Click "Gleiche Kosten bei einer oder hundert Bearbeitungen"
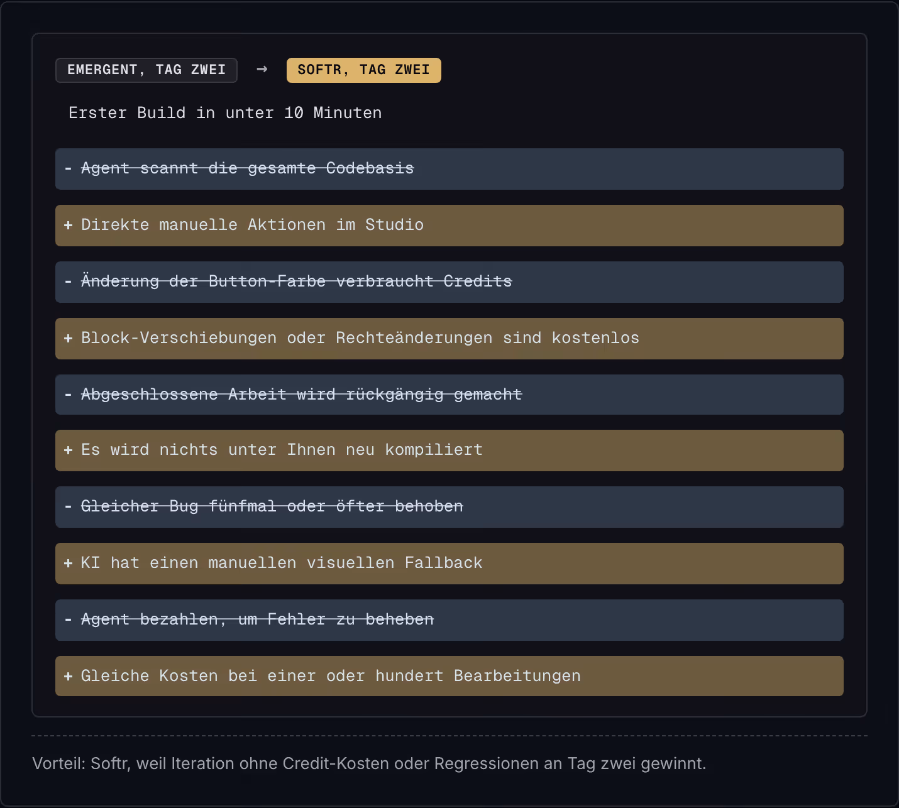The width and height of the screenshot is (899, 808). tap(449, 676)
